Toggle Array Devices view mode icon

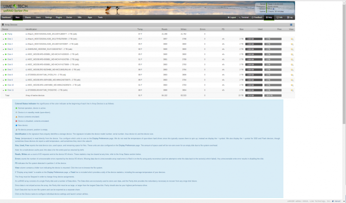click(x=291, y=25)
